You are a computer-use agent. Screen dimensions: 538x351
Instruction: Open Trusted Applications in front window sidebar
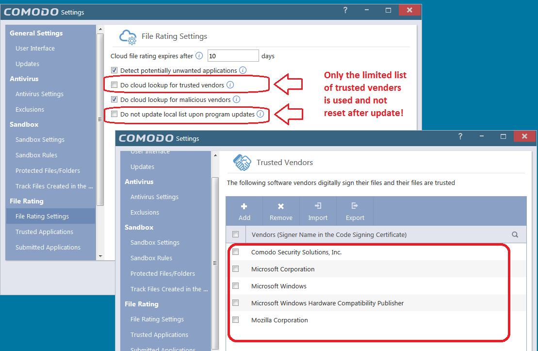pyautogui.click(x=159, y=335)
